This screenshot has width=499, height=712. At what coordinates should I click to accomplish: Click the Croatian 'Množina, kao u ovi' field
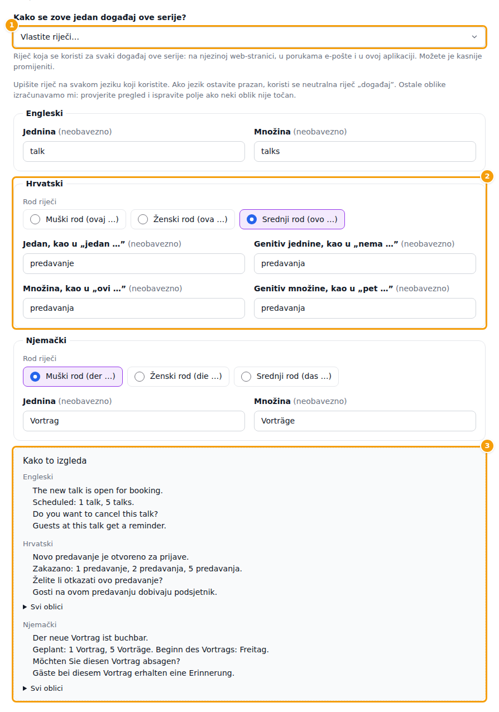click(134, 308)
